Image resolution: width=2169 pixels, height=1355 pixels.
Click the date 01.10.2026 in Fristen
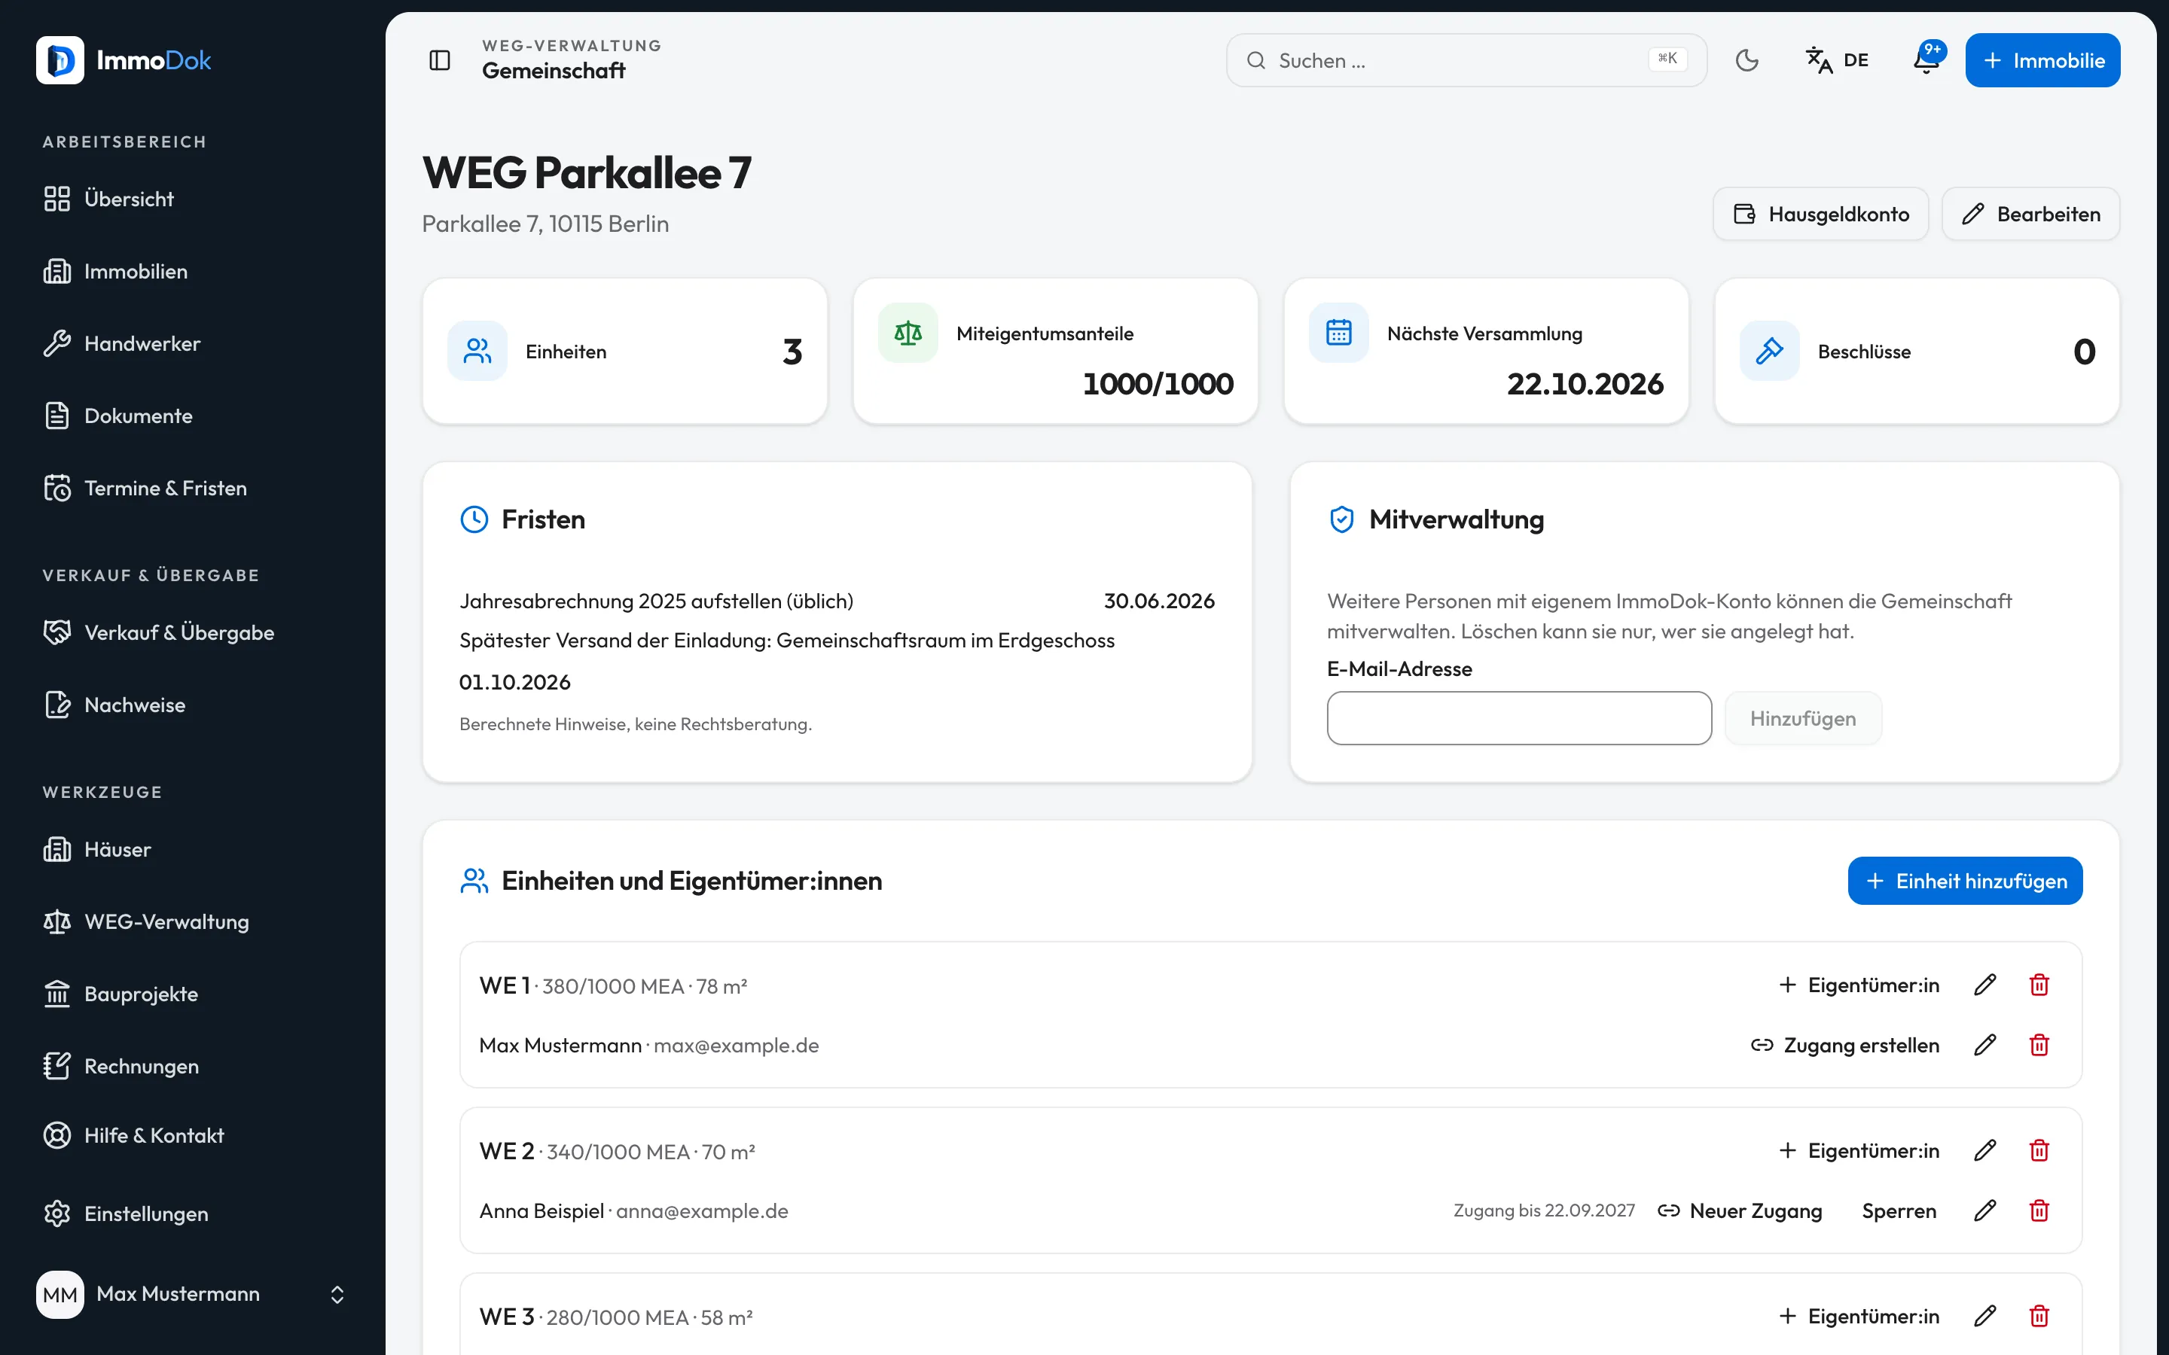click(514, 683)
